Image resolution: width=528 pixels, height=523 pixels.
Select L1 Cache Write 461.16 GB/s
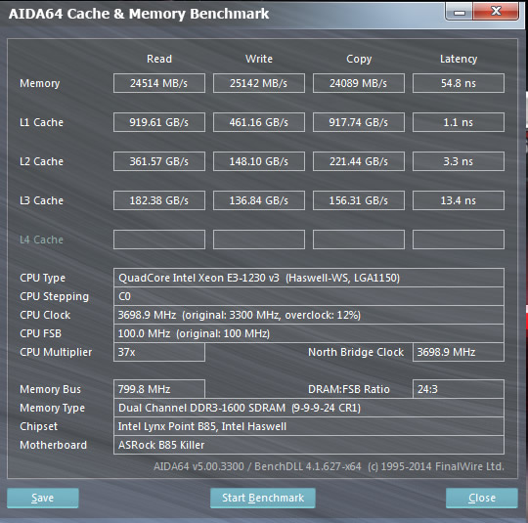pos(259,122)
